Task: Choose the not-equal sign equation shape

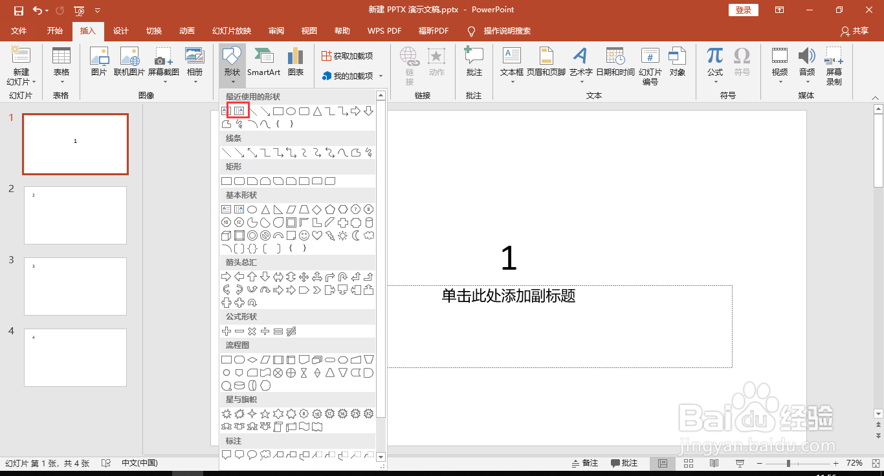Action: pyautogui.click(x=291, y=331)
